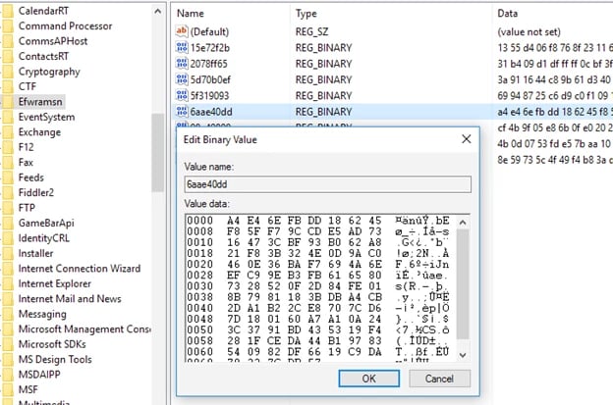Image resolution: width=613 pixels, height=405 pixels.
Task: Click the binary icon next to 15e72f2b
Action: point(181,48)
